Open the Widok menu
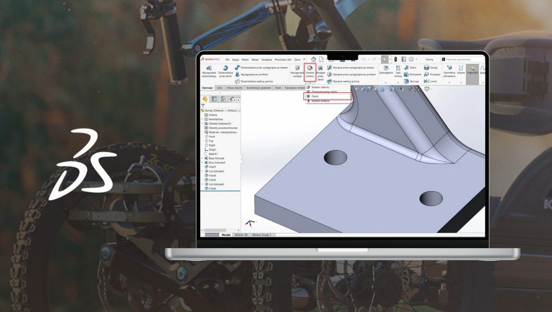The image size is (552, 312). [x=245, y=60]
